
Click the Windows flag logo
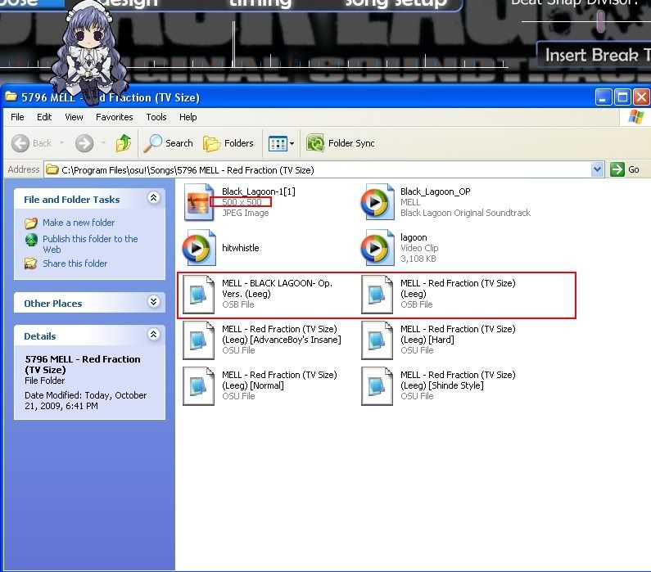pyautogui.click(x=635, y=117)
